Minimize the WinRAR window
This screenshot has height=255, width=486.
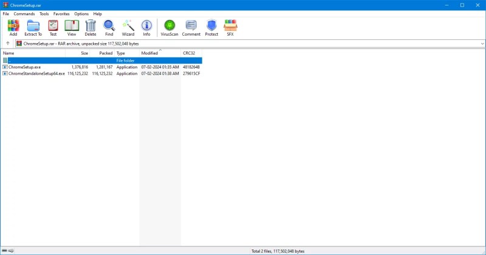(x=447, y=5)
